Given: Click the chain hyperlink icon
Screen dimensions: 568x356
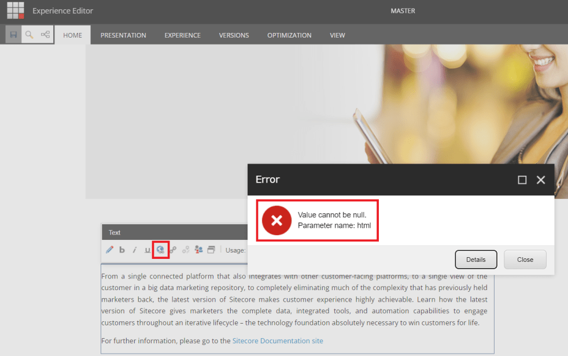Looking at the screenshot, I should pos(173,250).
